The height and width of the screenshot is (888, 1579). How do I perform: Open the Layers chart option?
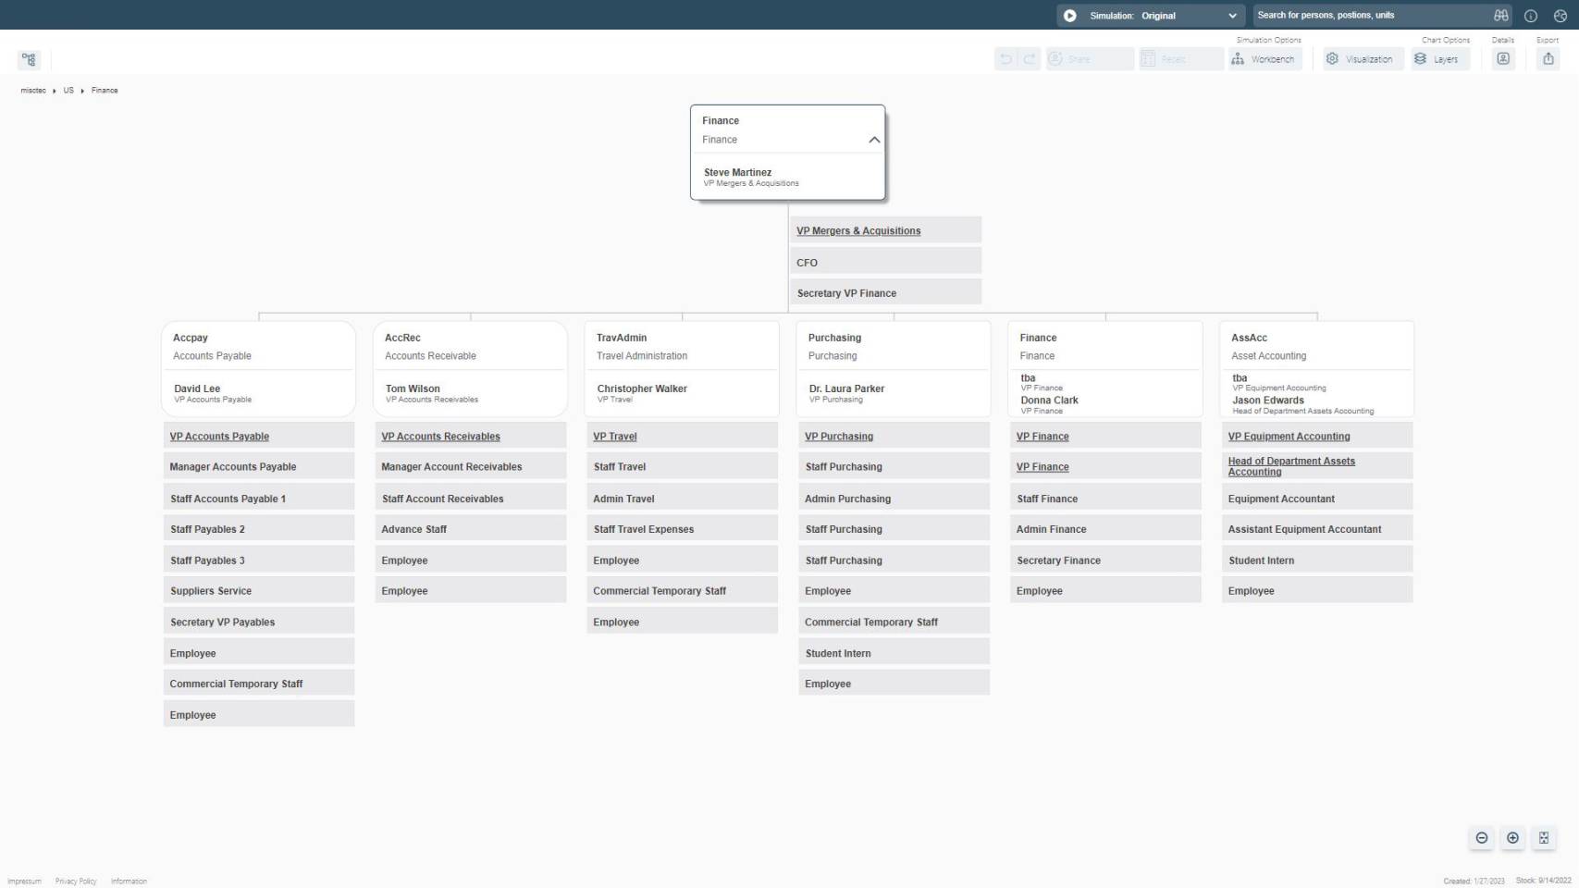pos(1439,58)
